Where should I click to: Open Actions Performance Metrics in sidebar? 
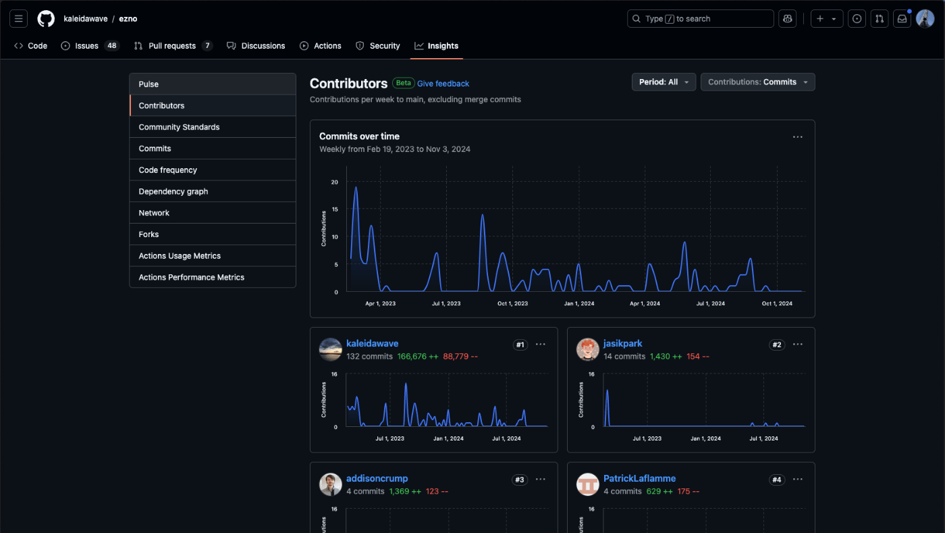coord(213,277)
